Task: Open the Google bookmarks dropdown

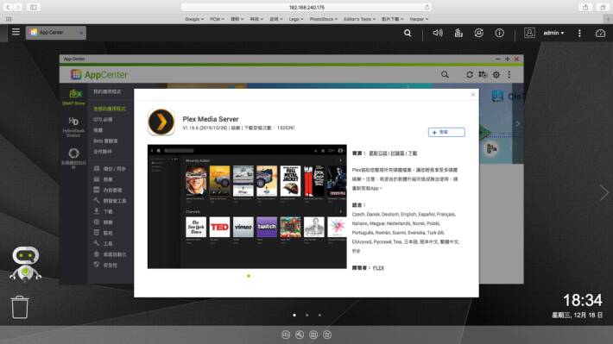Action: pyautogui.click(x=194, y=19)
